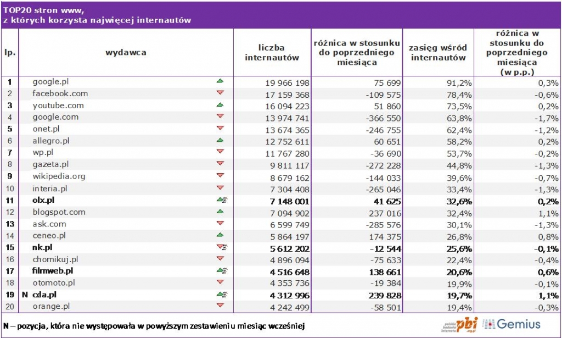Open the onet.pl publisher entry

[x=46, y=129]
